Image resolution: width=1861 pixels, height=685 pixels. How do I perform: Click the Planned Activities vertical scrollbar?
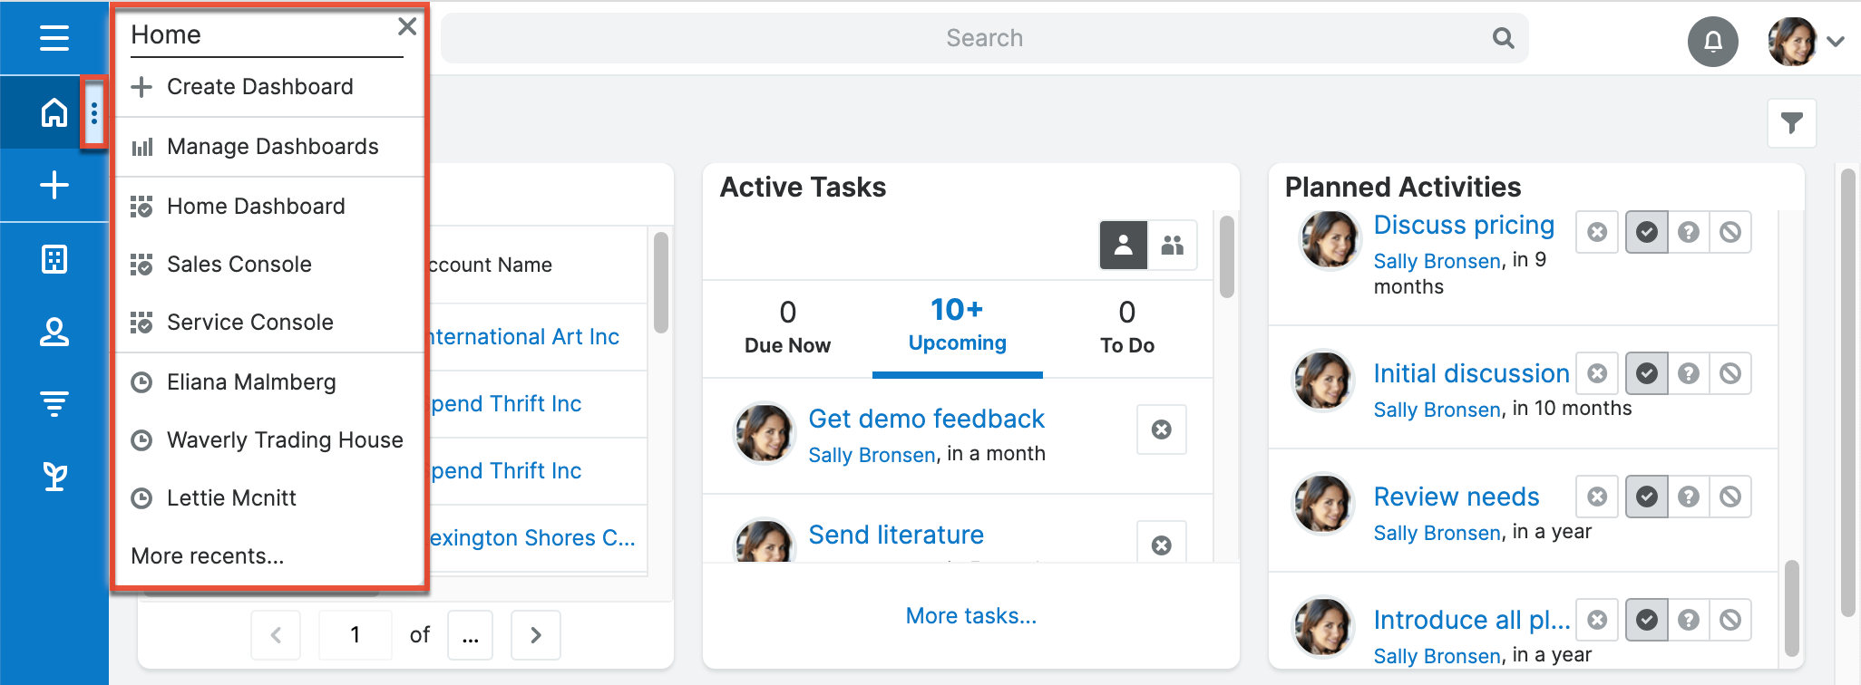coord(1790,607)
